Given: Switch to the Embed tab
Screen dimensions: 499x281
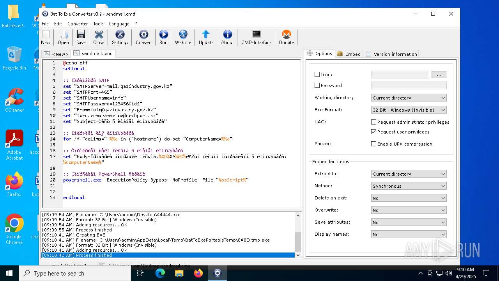Looking at the screenshot, I should (x=349, y=54).
